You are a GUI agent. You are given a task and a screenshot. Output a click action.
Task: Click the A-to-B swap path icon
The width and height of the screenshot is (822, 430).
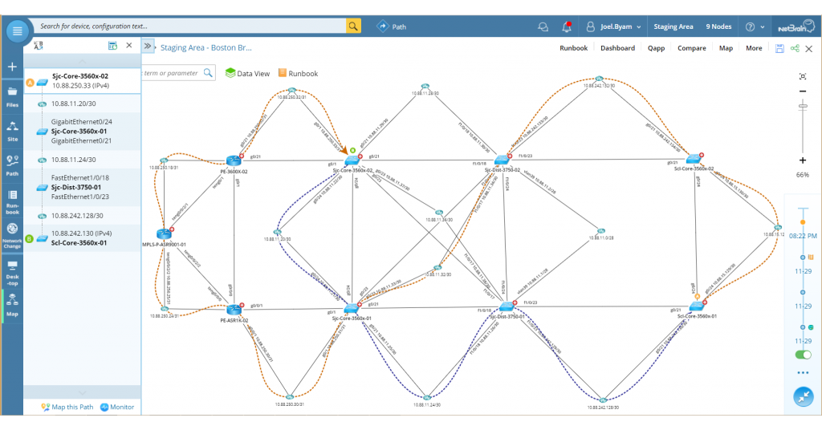[39, 46]
